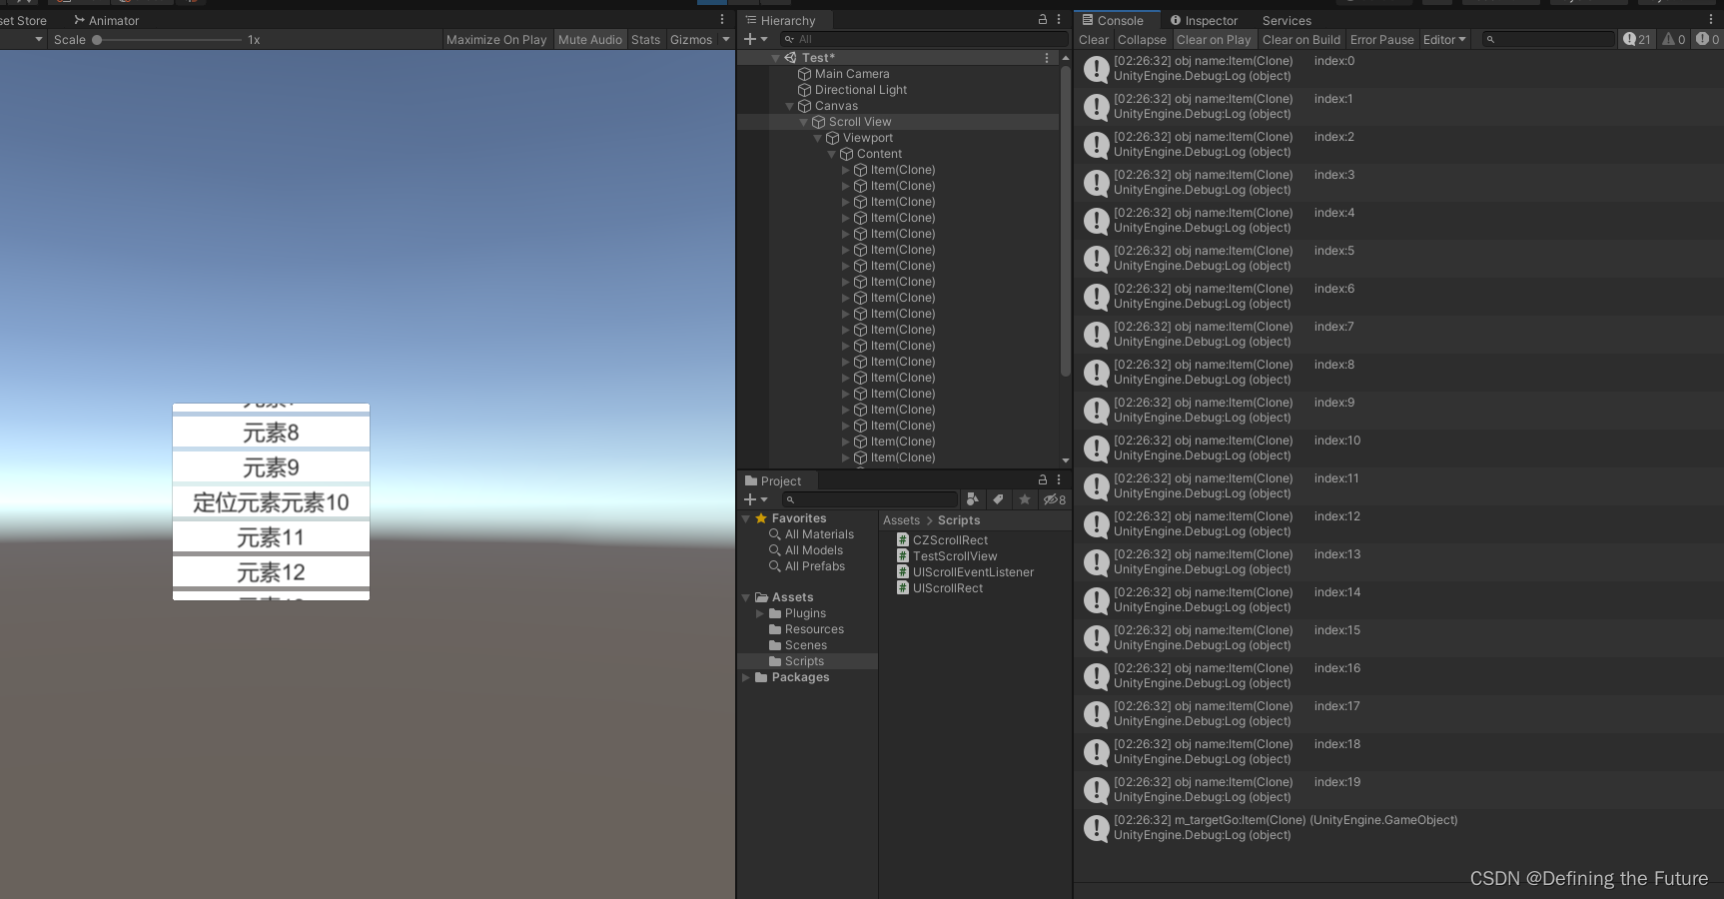Screen dimensions: 1724x899
Task: Toggle Clear on Play option
Action: 1213,40
